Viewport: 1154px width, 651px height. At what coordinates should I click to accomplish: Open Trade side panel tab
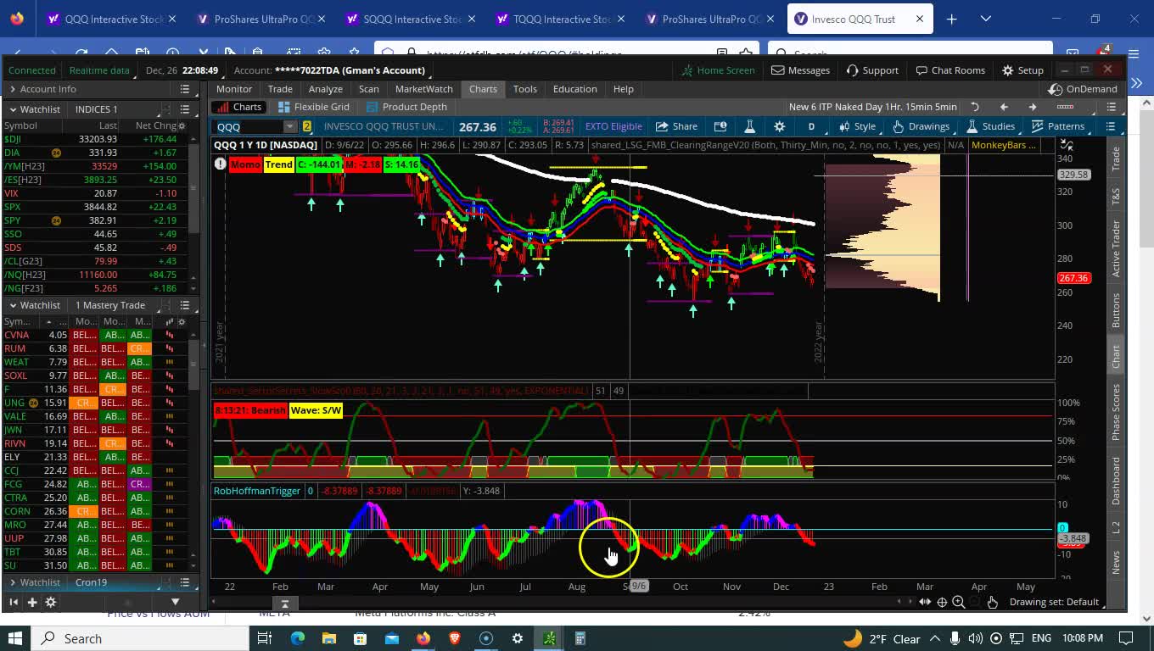pos(1116,158)
